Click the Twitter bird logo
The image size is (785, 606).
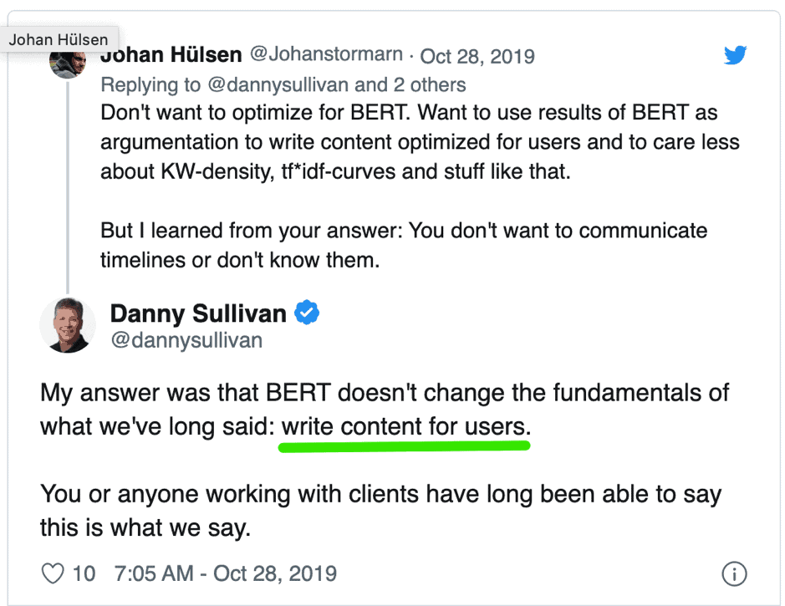tap(735, 55)
